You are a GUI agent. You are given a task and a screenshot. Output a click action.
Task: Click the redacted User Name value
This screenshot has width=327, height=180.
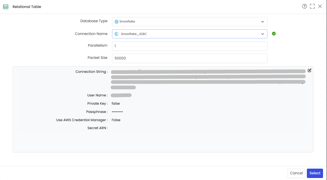tap(121, 95)
